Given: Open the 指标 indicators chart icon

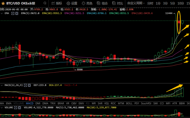Looking at the screenshot, I should pos(53,3).
